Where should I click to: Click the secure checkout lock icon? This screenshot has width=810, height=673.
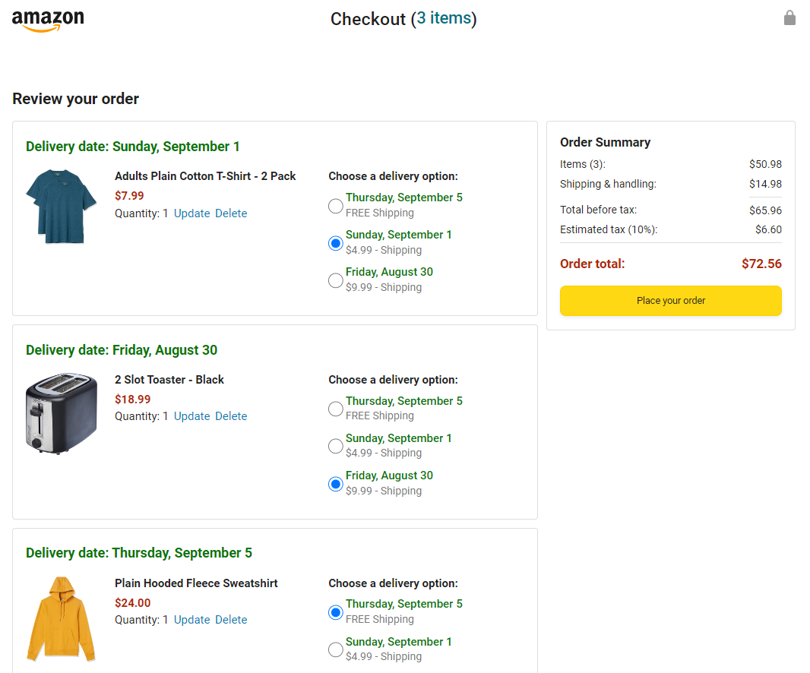[x=789, y=17]
